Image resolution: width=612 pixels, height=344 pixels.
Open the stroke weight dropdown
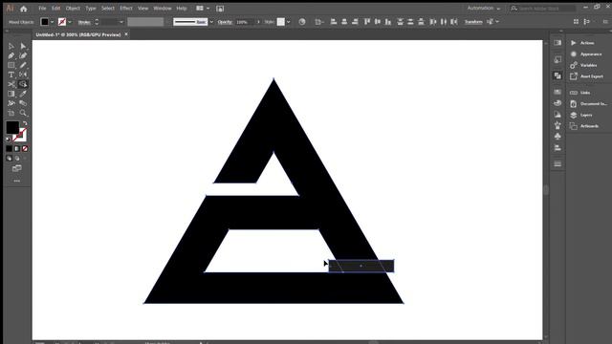click(121, 22)
